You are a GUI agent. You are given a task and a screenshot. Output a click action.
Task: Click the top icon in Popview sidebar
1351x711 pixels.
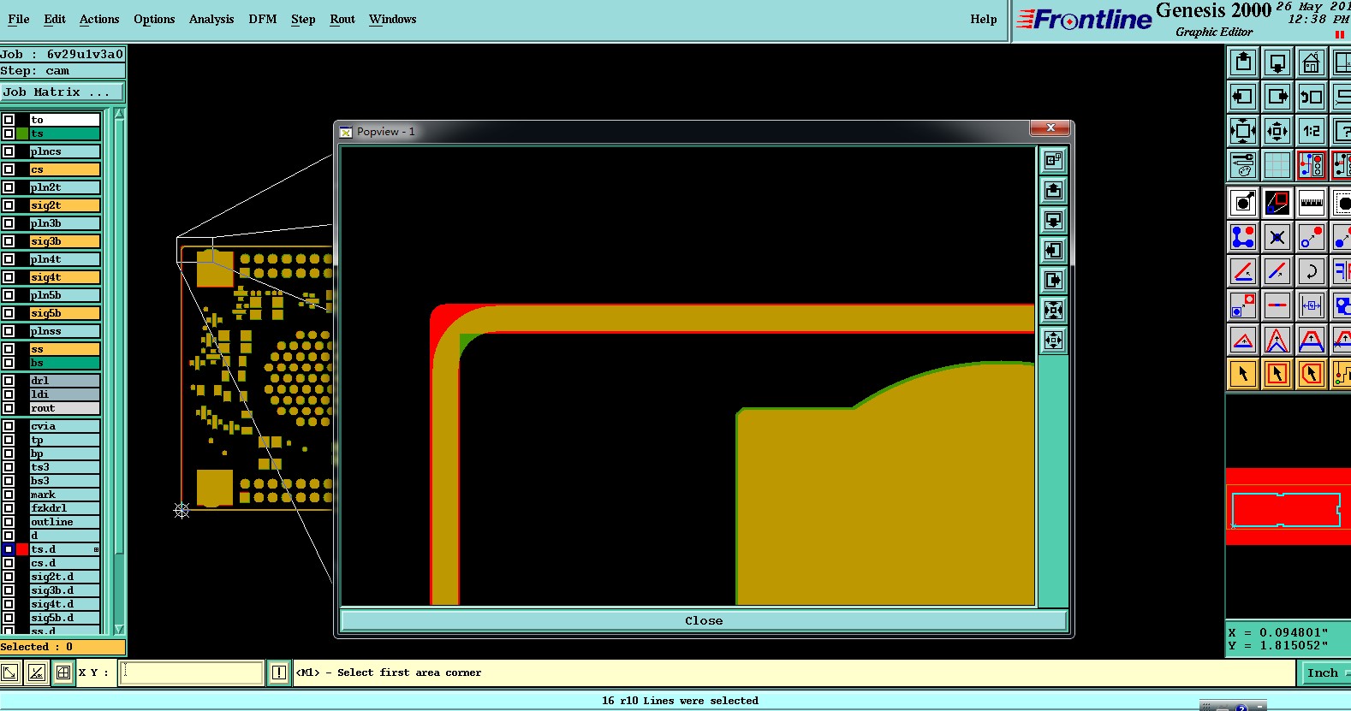1053,161
